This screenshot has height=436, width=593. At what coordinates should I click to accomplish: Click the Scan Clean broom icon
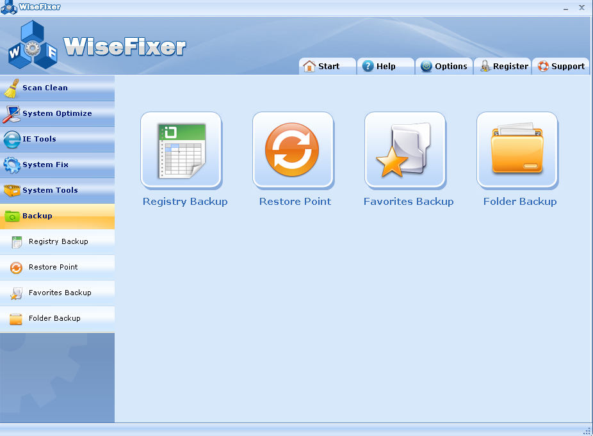pos(12,88)
